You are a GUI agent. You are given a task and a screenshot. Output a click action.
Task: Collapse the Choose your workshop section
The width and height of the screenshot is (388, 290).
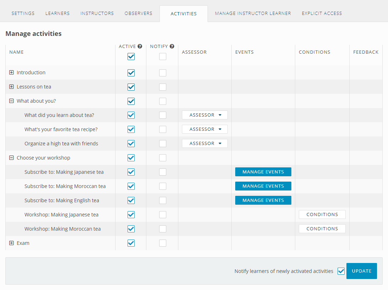(11, 158)
